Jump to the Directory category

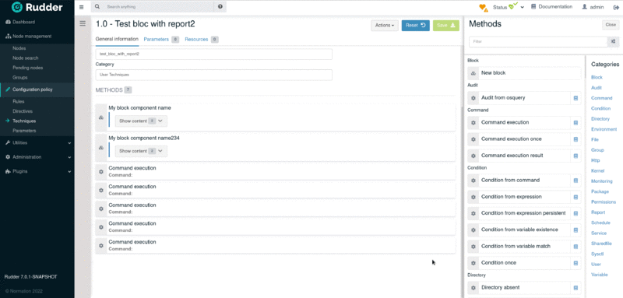pyautogui.click(x=600, y=119)
